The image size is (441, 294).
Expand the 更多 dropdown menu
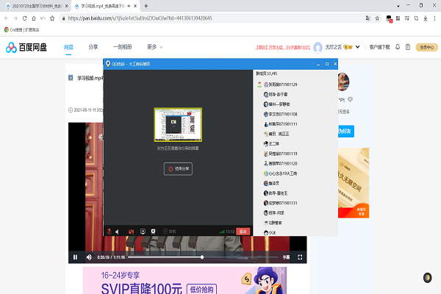154,47
